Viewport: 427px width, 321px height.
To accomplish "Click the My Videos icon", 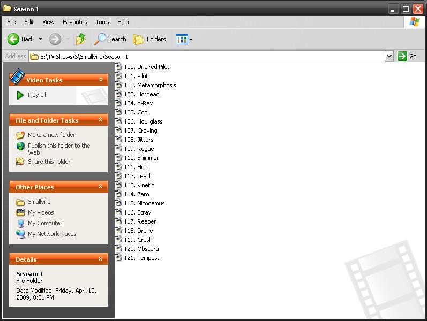I will pos(20,212).
